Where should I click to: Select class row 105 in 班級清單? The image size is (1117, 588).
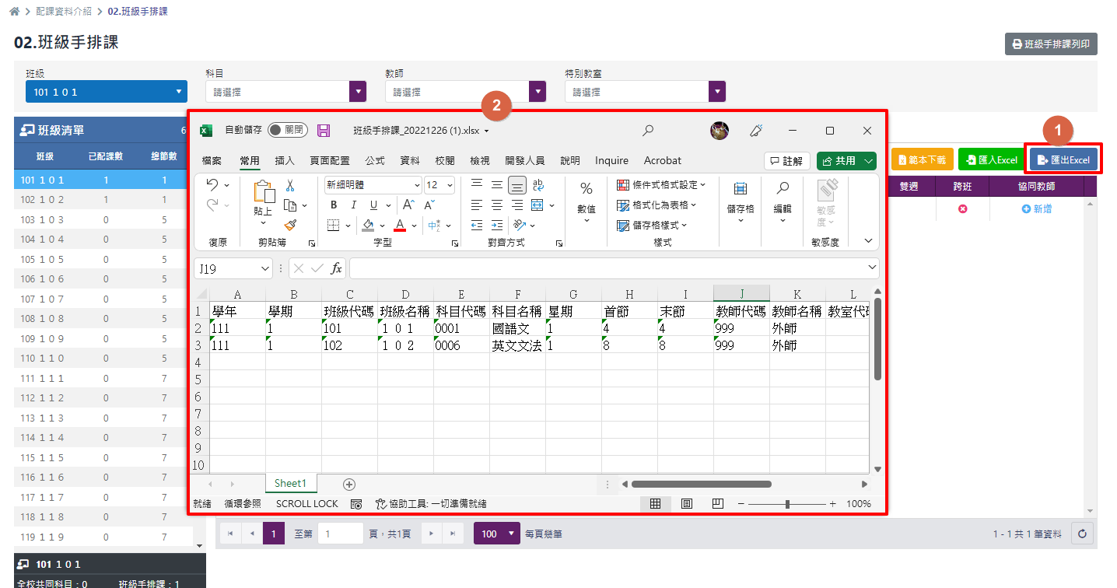[x=100, y=259]
